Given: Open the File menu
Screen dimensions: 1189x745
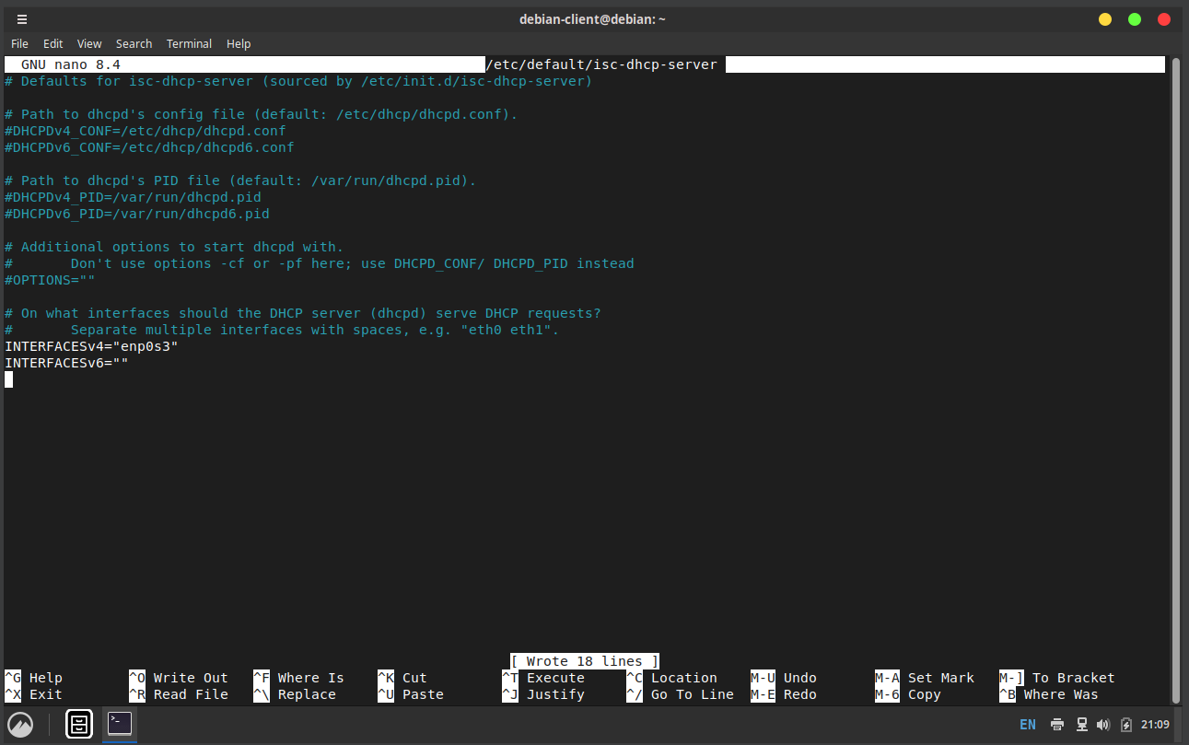Looking at the screenshot, I should click(19, 43).
